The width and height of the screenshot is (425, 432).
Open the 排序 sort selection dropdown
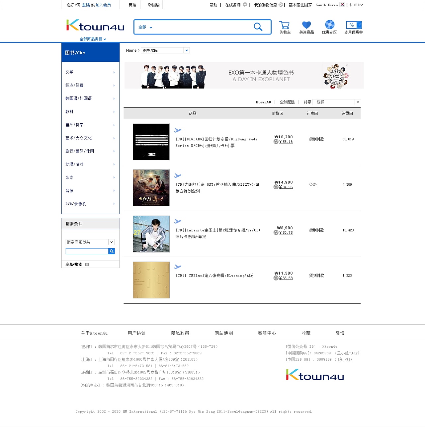[x=336, y=102]
